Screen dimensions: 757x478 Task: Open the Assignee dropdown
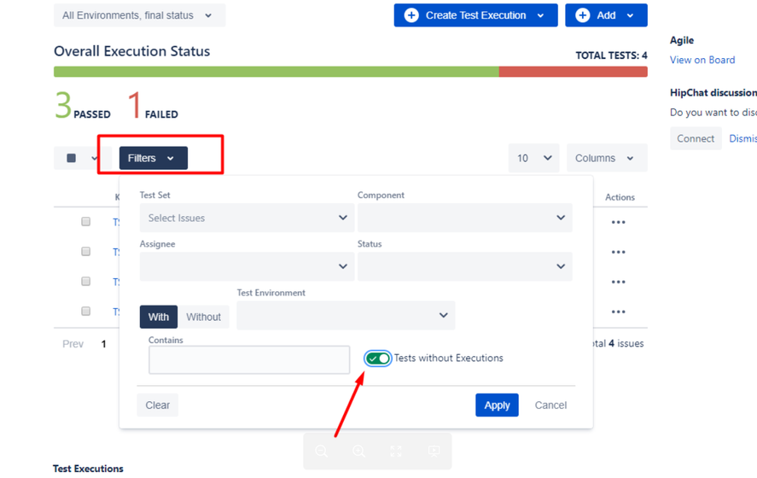(247, 266)
